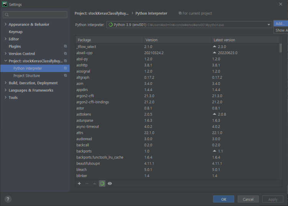Expand the Languages & Frameworks section
Viewport: 288px width, 206px height.
[5, 90]
